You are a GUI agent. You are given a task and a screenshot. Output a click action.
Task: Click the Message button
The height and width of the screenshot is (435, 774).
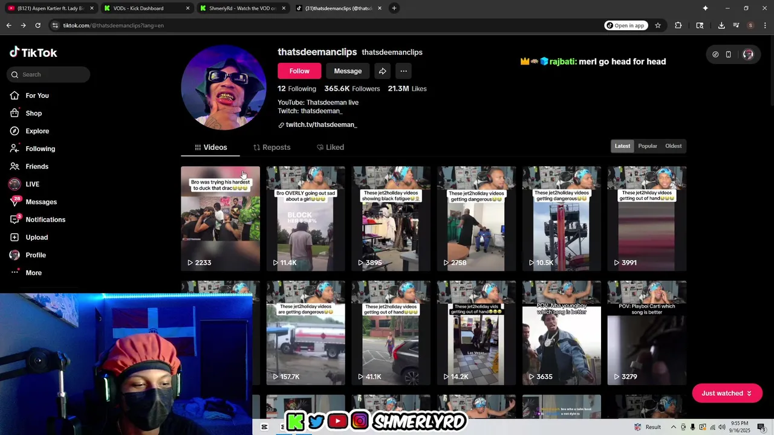coord(348,71)
